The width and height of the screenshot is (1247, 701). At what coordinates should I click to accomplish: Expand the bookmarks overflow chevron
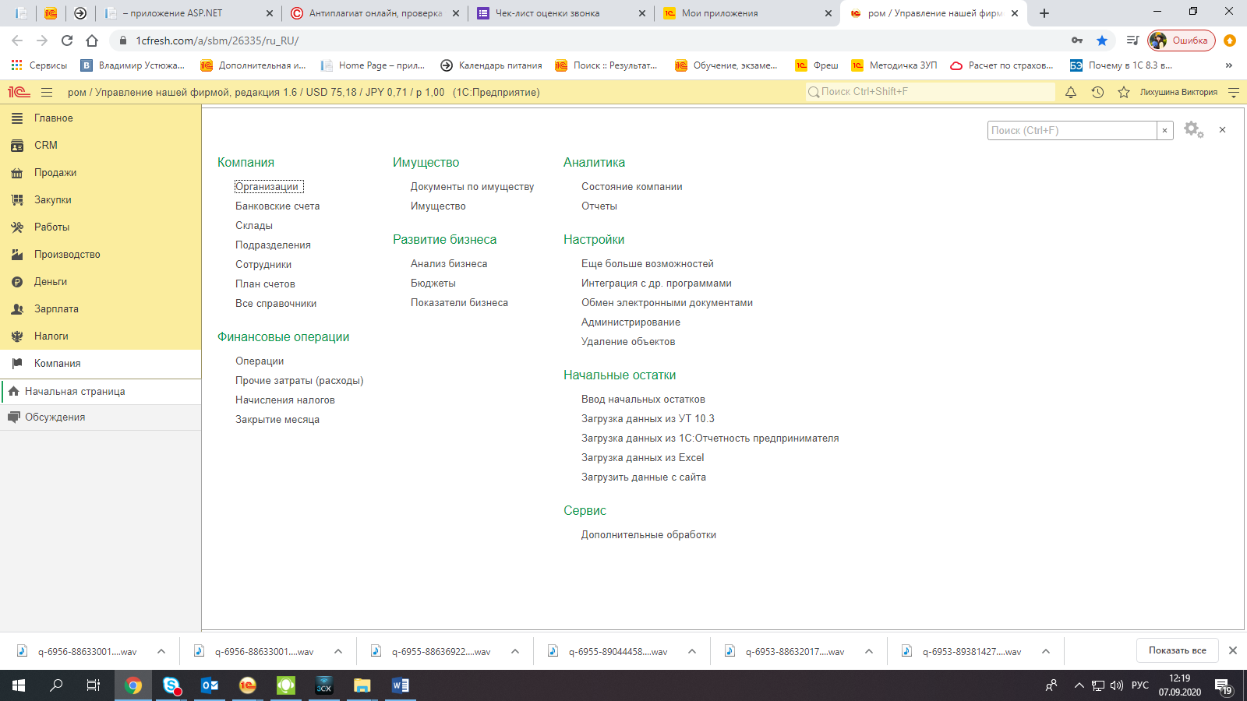[x=1228, y=65]
